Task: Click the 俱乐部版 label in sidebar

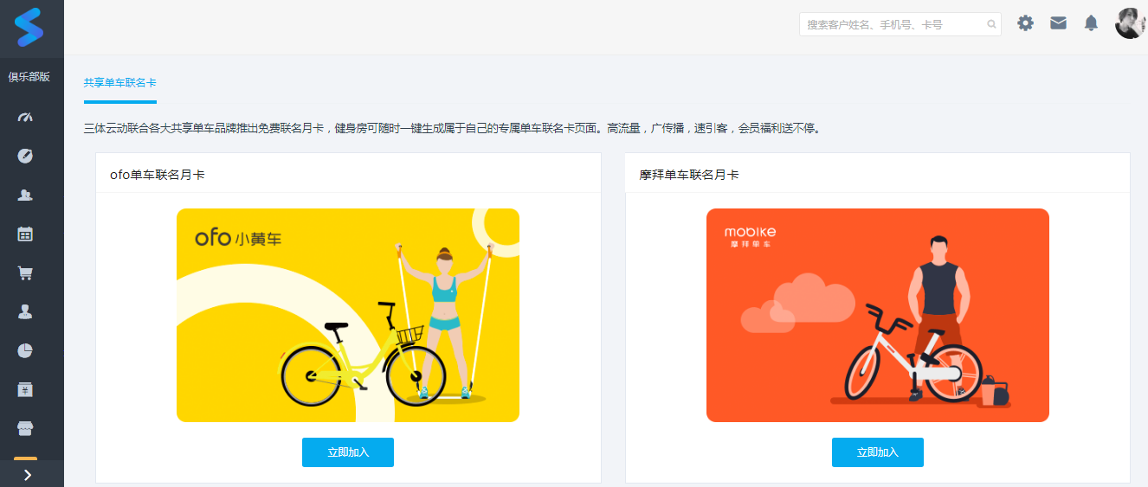Action: click(29, 76)
